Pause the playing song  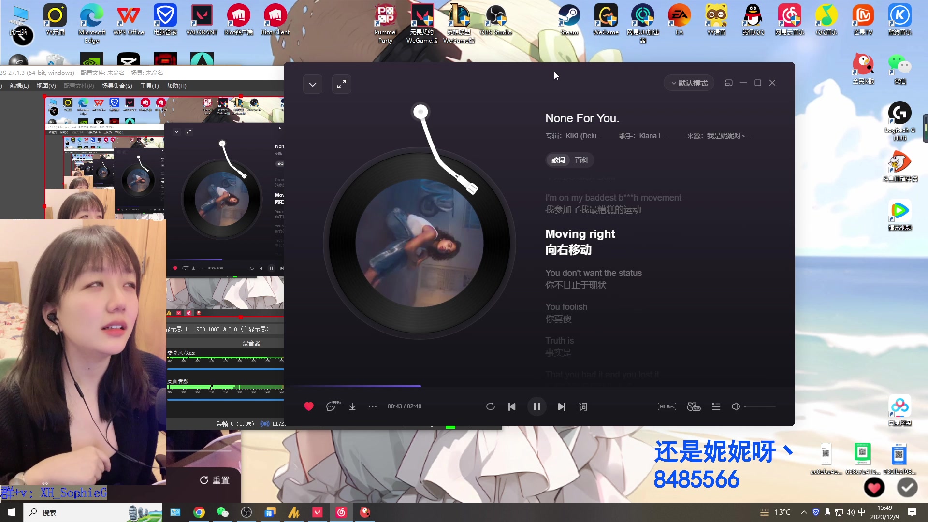tap(537, 406)
